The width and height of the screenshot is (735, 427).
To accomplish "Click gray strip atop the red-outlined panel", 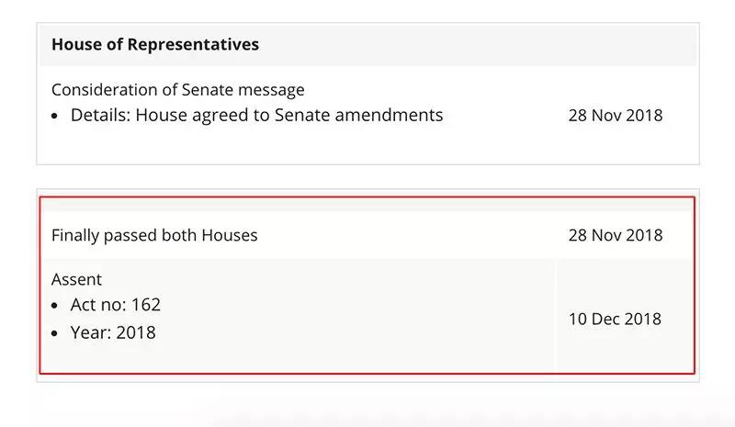I will pos(367,205).
